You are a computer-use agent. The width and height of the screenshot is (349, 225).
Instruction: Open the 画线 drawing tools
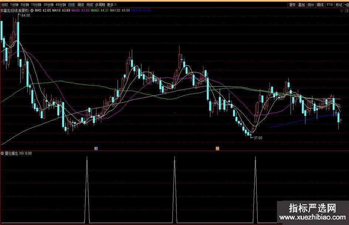coord(320,5)
